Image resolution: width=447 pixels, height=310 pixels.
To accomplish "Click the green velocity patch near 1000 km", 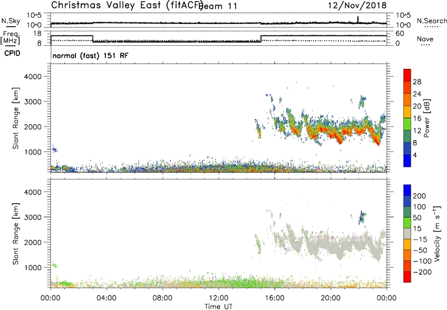I will tap(54, 265).
